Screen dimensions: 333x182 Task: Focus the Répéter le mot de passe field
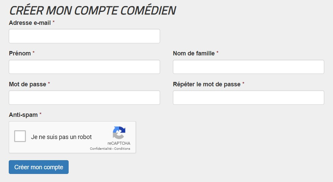(249, 98)
